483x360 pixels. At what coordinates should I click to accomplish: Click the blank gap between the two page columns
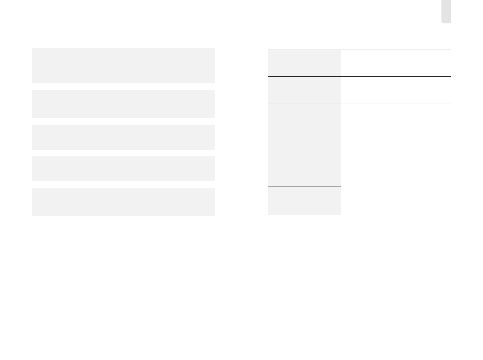[241, 132]
